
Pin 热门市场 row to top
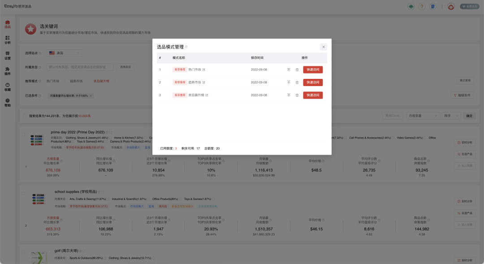289,70
